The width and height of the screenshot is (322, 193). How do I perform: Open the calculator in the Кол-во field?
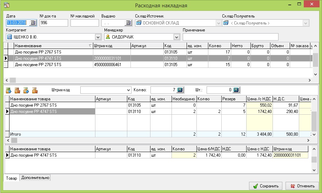pyautogui.click(x=180, y=90)
